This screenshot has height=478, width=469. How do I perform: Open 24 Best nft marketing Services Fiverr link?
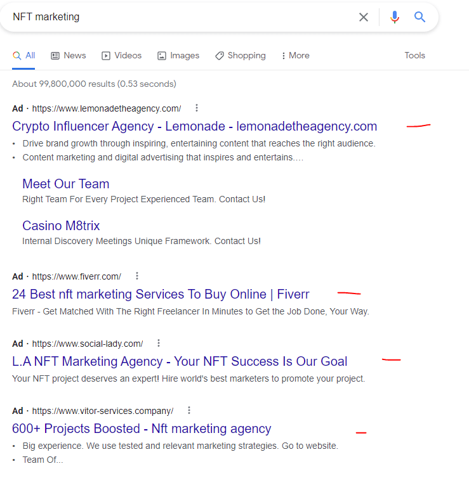(x=161, y=294)
